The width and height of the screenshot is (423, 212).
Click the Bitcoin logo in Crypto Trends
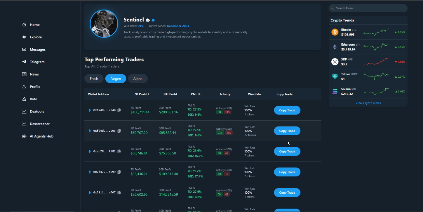point(335,32)
